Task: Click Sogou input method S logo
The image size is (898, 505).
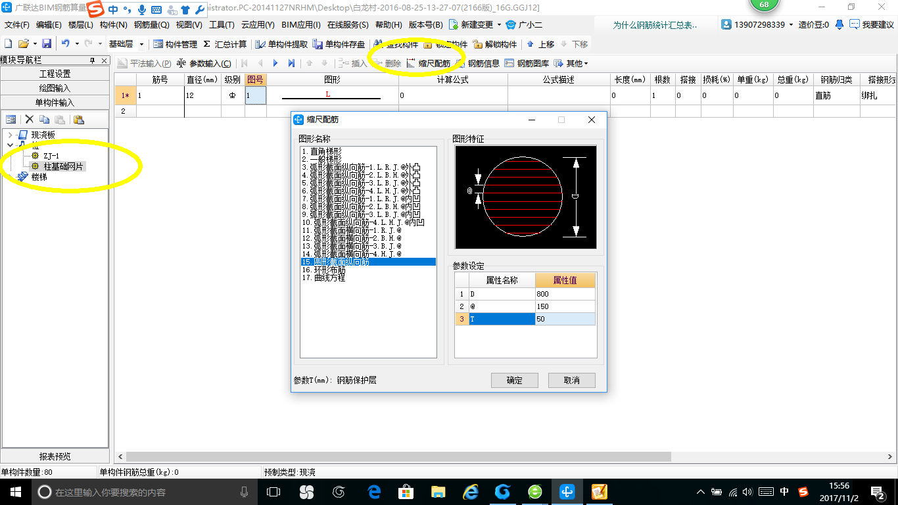Action: click(x=96, y=9)
